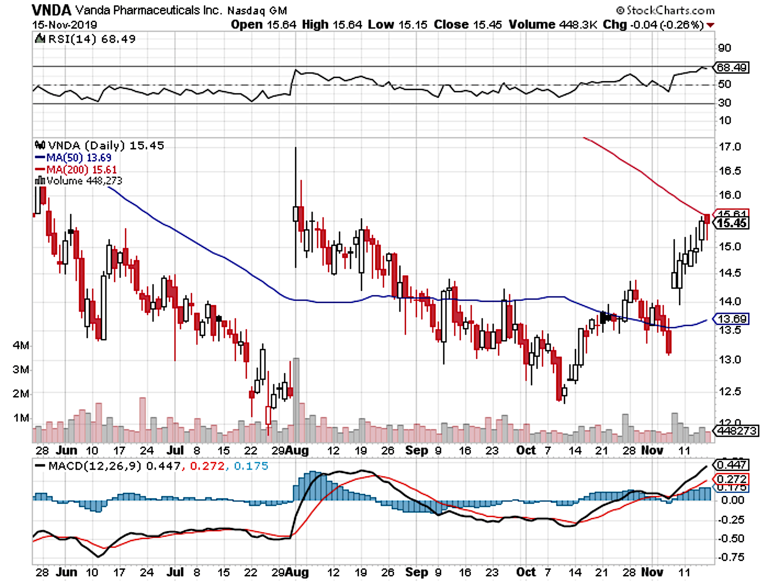Screen dimensions: 768x585
Task: Click the 0.00 level on the MACD axis
Action: tap(733, 500)
